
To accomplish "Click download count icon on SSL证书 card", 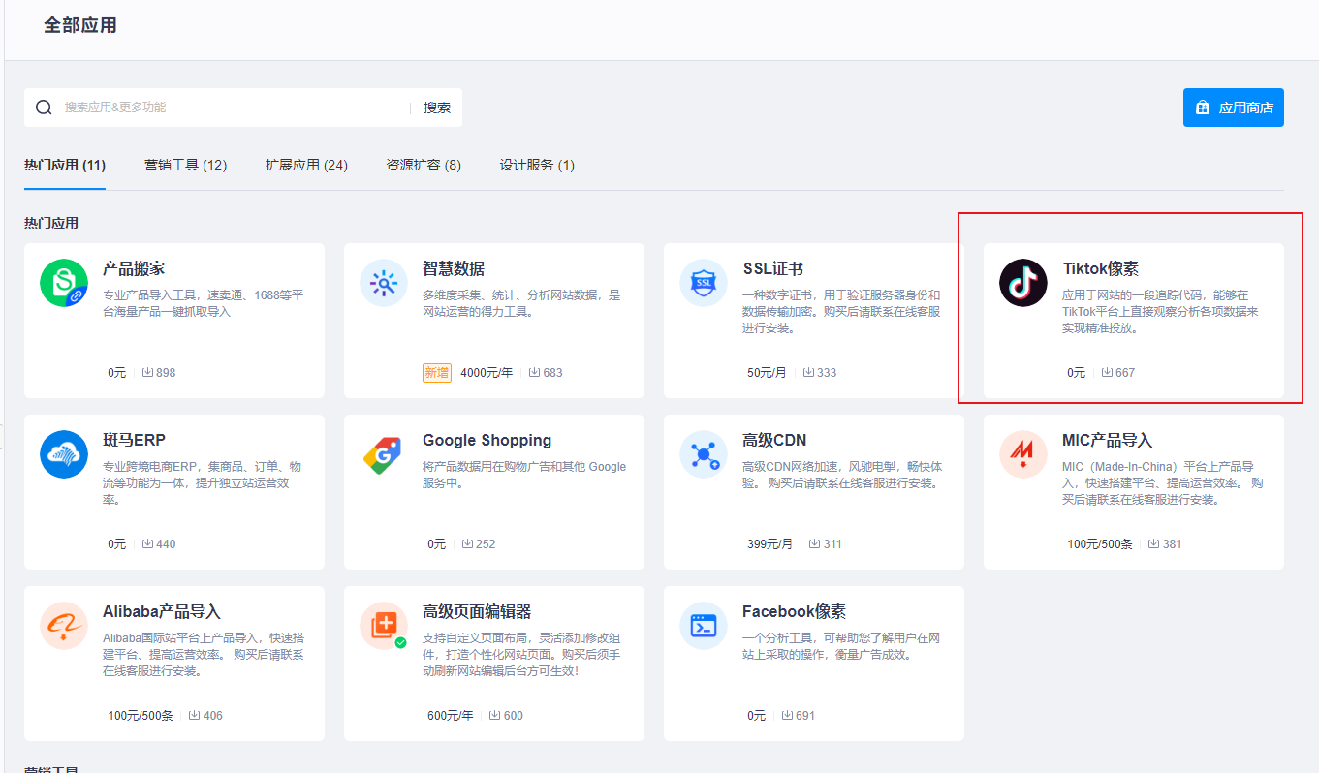I will tap(808, 372).
